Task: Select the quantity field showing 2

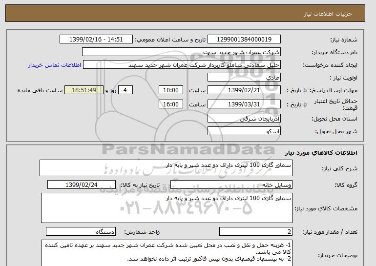Action: pos(255,232)
